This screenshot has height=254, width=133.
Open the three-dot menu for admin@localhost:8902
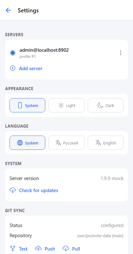point(121,53)
